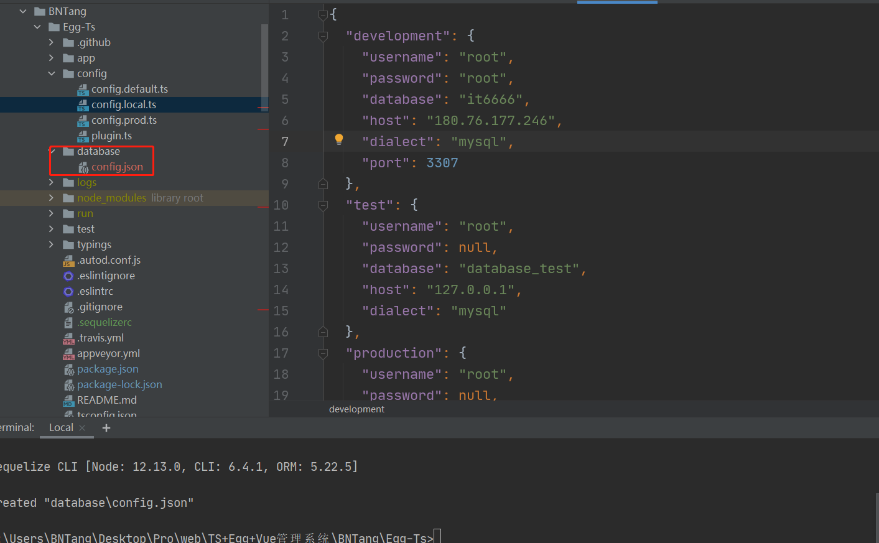Screen dimensions: 879x543
Task: Focus the terminal command prompt
Action: [437, 537]
